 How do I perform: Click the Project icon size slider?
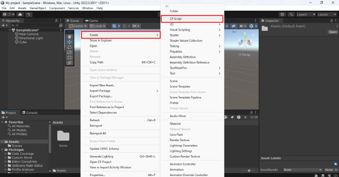point(249,171)
